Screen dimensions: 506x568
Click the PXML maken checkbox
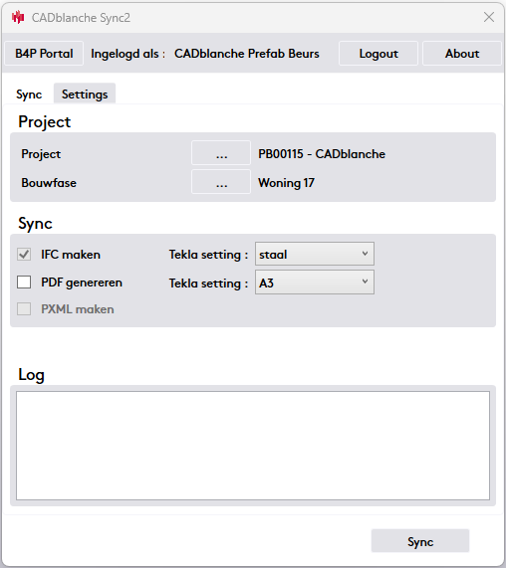coord(24,309)
